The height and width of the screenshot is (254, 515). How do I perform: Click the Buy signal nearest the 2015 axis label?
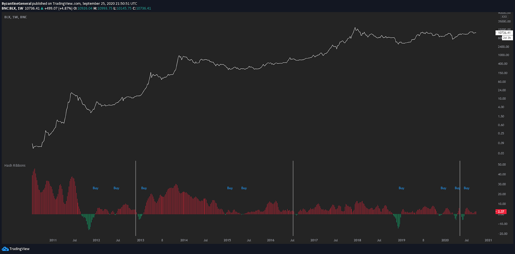(230, 188)
